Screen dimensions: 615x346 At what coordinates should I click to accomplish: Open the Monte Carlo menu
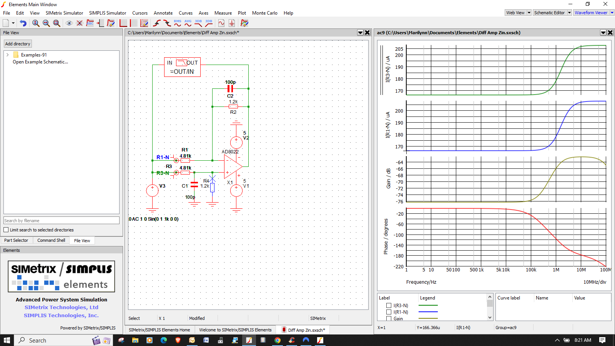point(265,13)
